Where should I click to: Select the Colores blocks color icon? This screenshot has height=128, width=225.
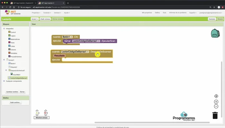(9, 49)
